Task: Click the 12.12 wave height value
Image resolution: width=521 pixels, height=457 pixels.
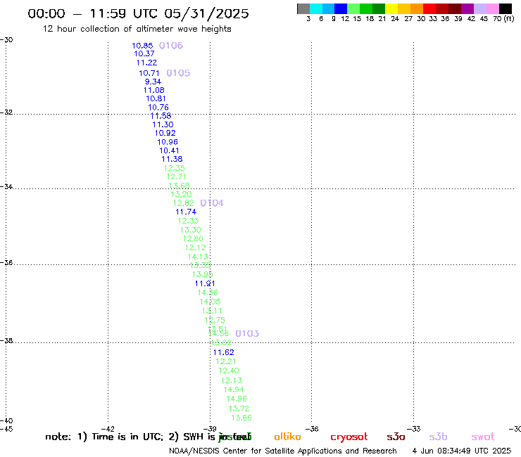Action: pyautogui.click(x=196, y=247)
